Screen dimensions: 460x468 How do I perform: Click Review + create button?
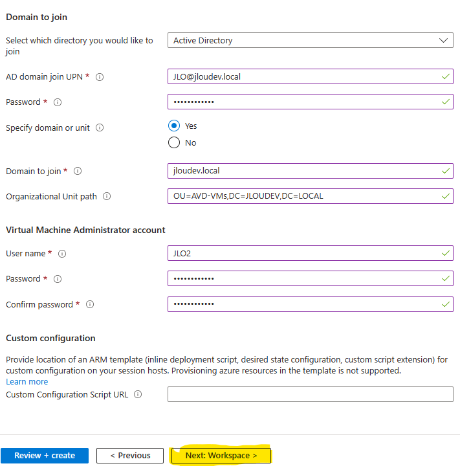pos(45,456)
